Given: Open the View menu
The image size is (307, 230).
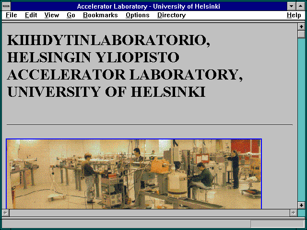Looking at the screenshot, I should (52, 15).
